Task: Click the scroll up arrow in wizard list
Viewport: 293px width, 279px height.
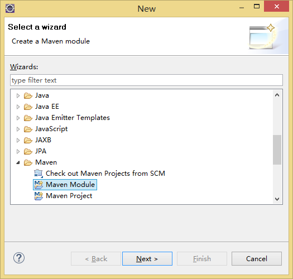Action: tap(277, 95)
